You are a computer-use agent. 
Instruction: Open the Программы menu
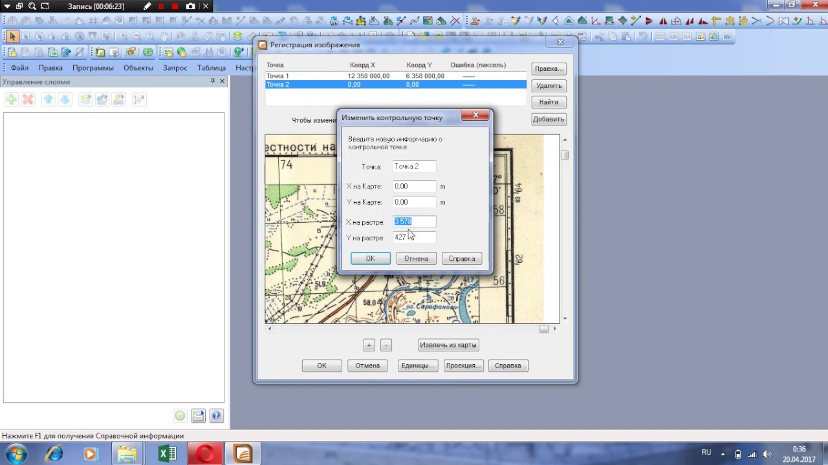93,68
